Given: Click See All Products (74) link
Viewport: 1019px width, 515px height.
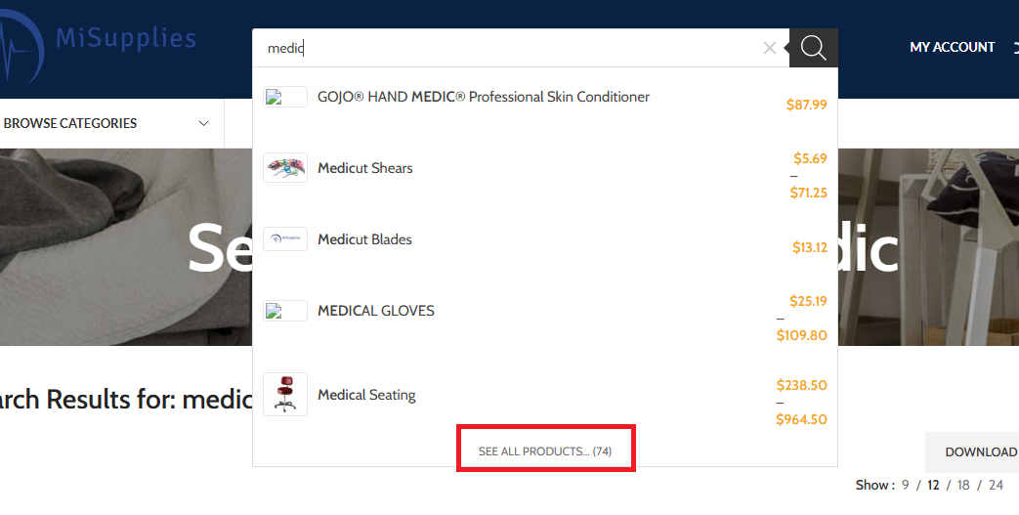Looking at the screenshot, I should coord(545,451).
